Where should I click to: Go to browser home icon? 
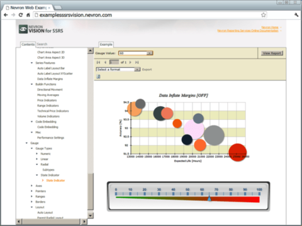point(28,15)
